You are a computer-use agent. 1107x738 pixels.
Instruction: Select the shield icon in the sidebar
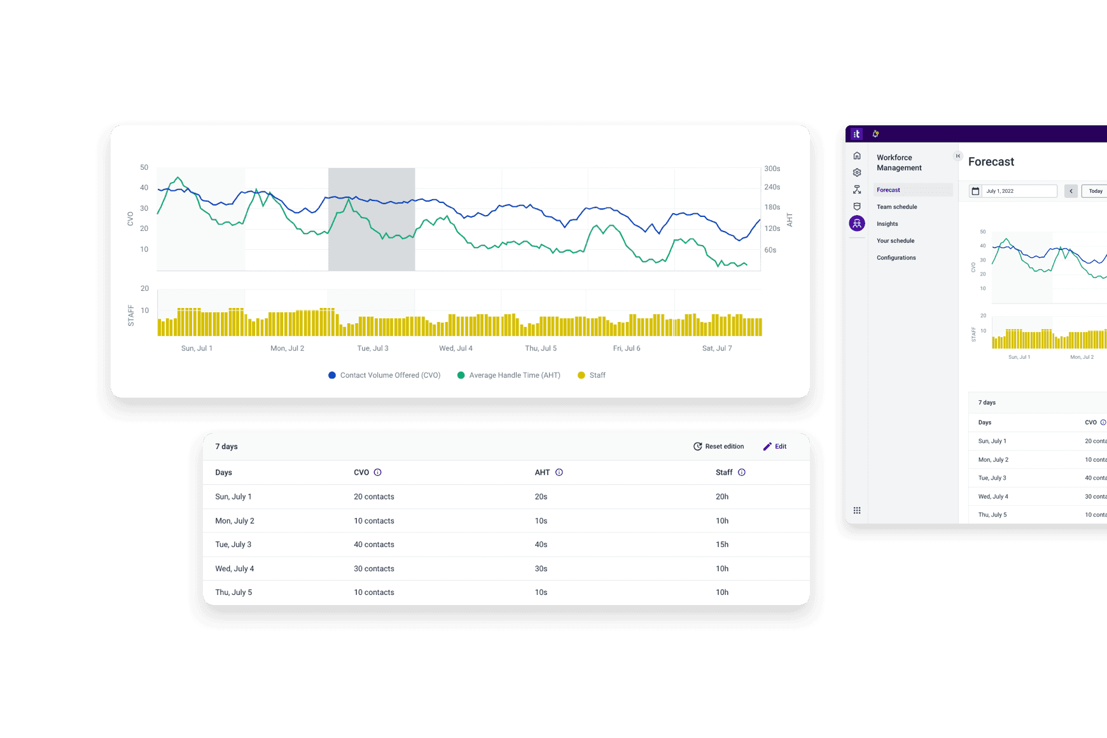coord(857,206)
